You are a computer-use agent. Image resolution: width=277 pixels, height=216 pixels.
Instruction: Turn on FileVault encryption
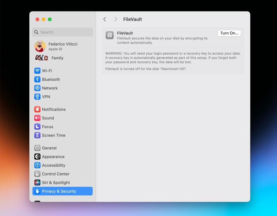coord(229,33)
